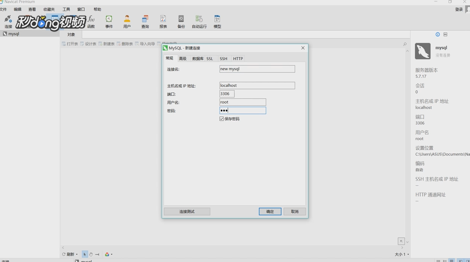Viewport: 470px width, 262px height.
Task: Open the 用户 (User) toolbar tool
Action: pyautogui.click(x=127, y=22)
